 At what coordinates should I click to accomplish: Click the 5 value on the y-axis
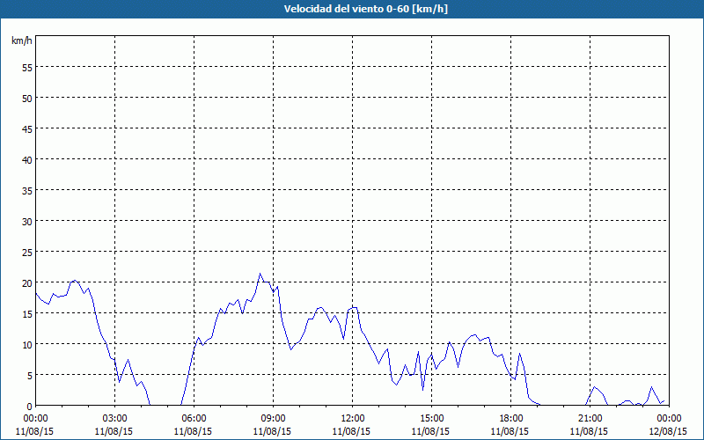[x=30, y=376]
